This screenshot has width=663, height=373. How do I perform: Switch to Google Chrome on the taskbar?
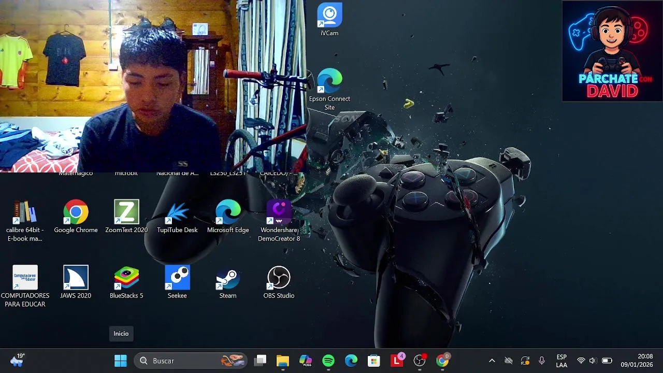[x=442, y=361]
